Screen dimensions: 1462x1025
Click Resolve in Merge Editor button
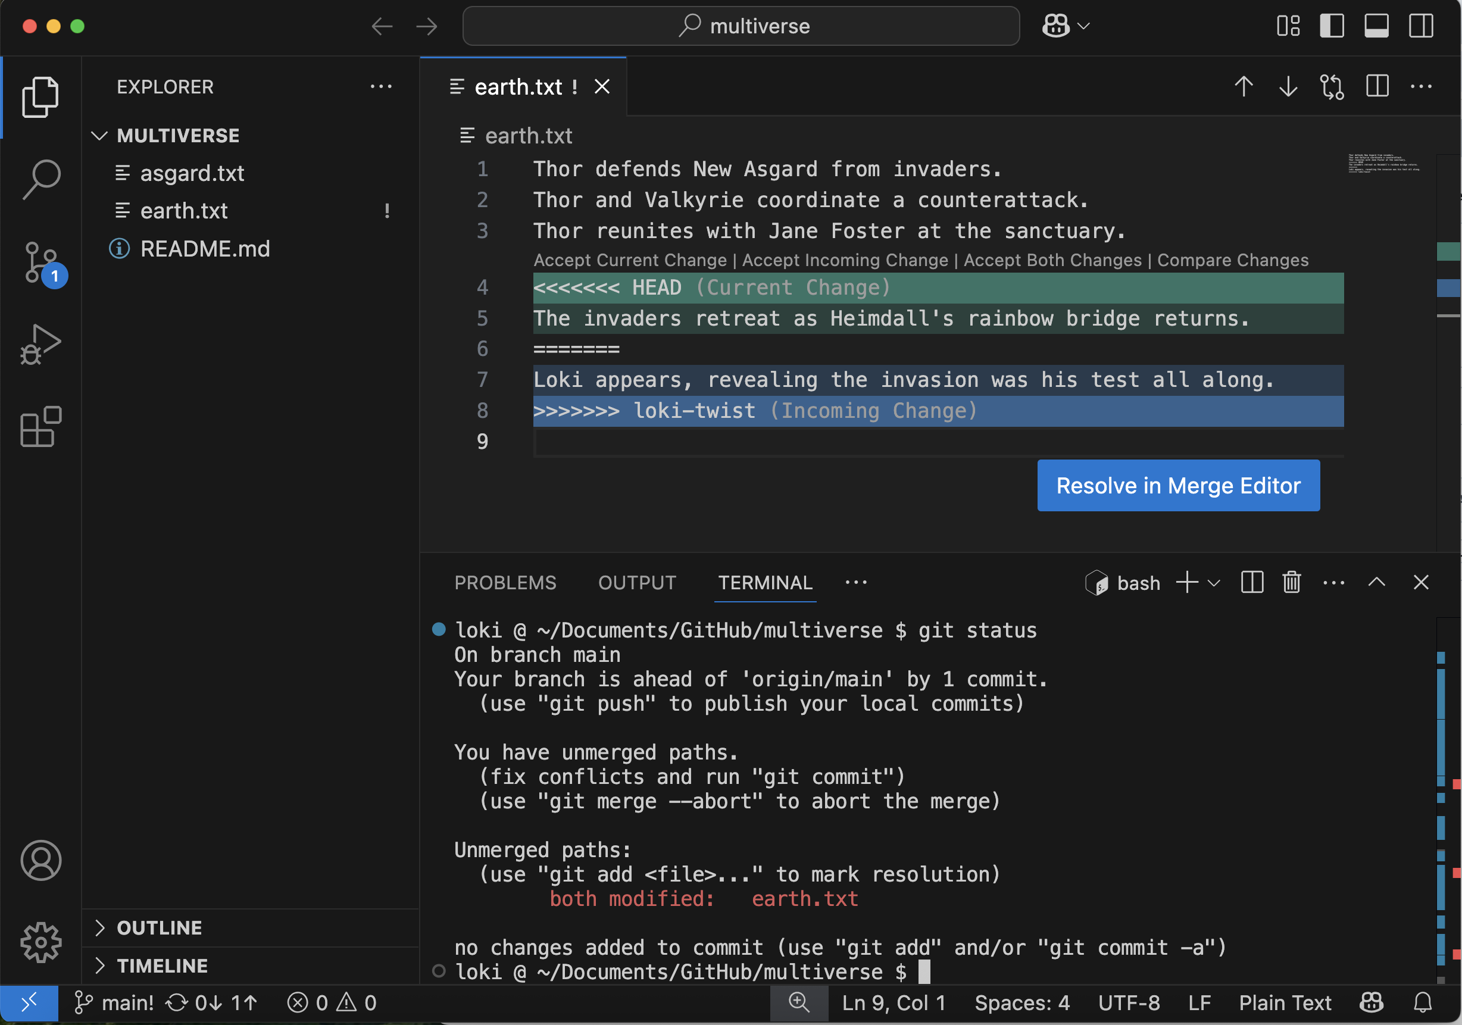click(1178, 486)
